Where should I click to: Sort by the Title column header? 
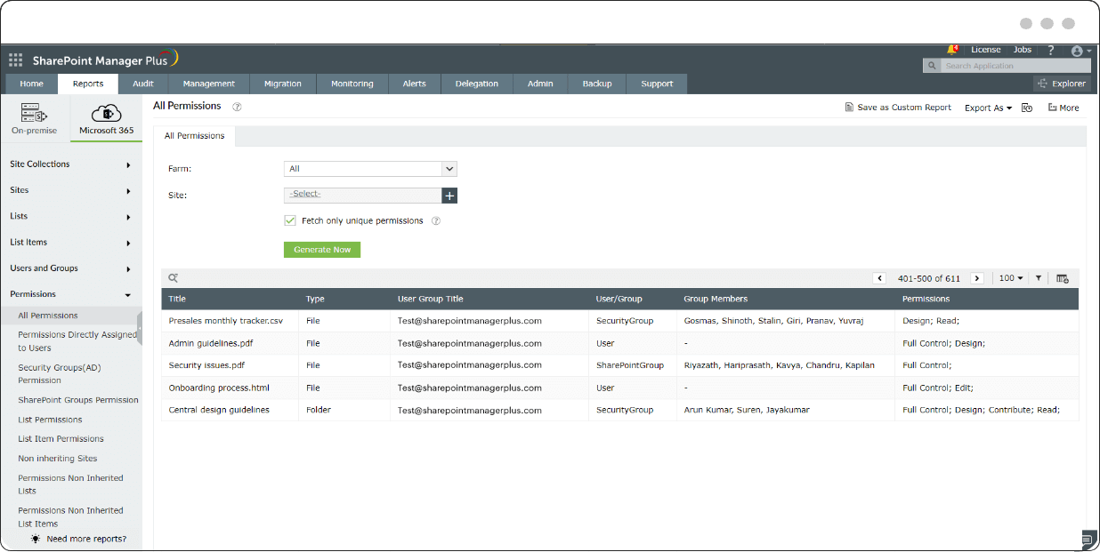(x=177, y=300)
